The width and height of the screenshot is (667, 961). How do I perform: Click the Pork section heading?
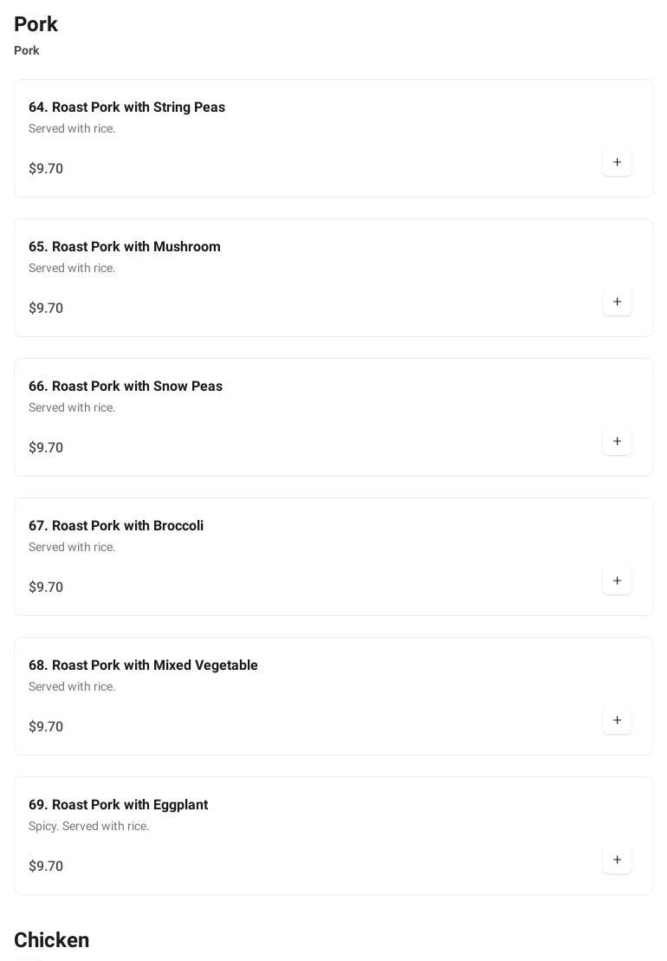[36, 24]
